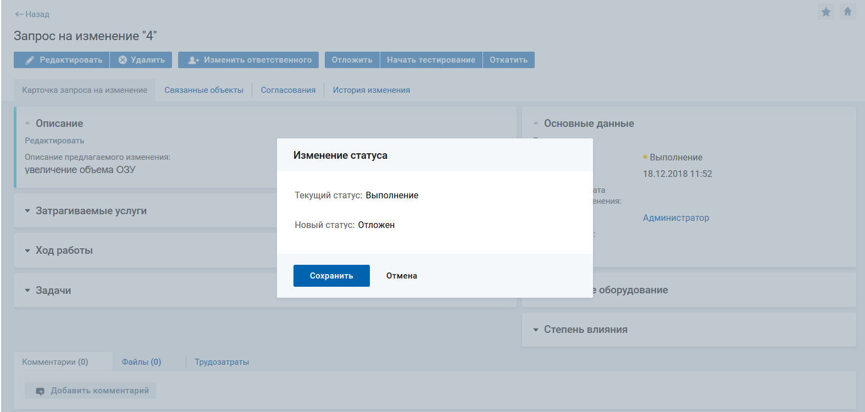Go back via the Назад arrow link
Image resolution: width=865 pixels, height=412 pixels.
pyautogui.click(x=32, y=14)
